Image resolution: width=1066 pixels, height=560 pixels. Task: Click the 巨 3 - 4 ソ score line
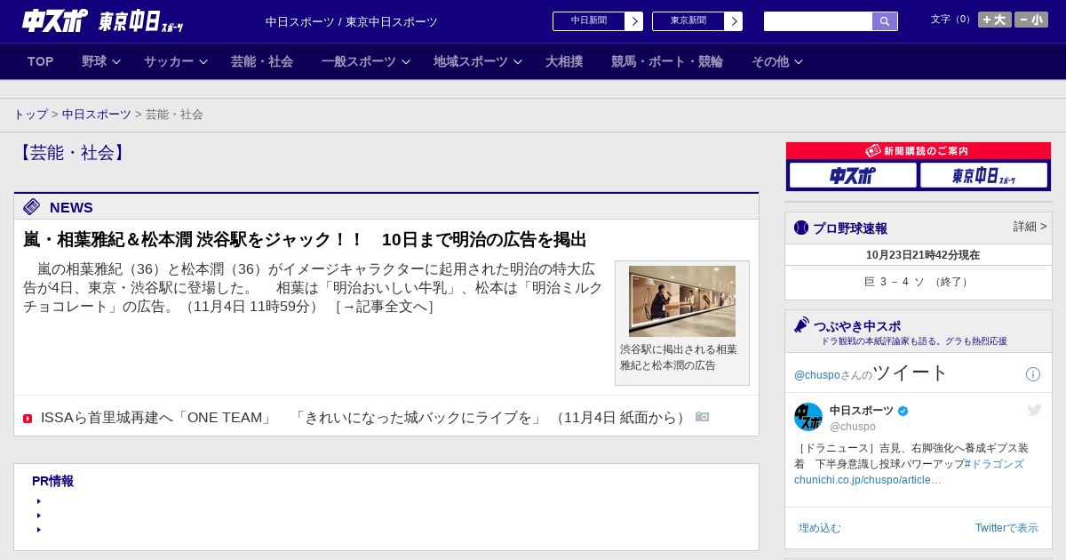919,282
